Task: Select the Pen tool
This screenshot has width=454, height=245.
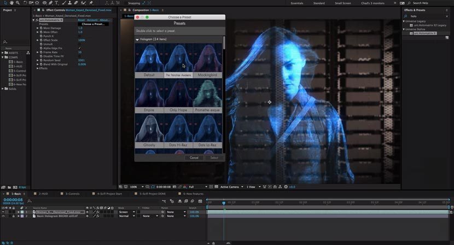Action: click(x=51, y=3)
